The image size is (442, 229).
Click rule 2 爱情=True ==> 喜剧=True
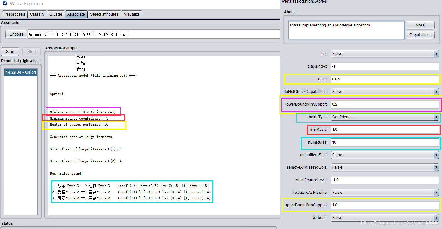[x=131, y=192]
